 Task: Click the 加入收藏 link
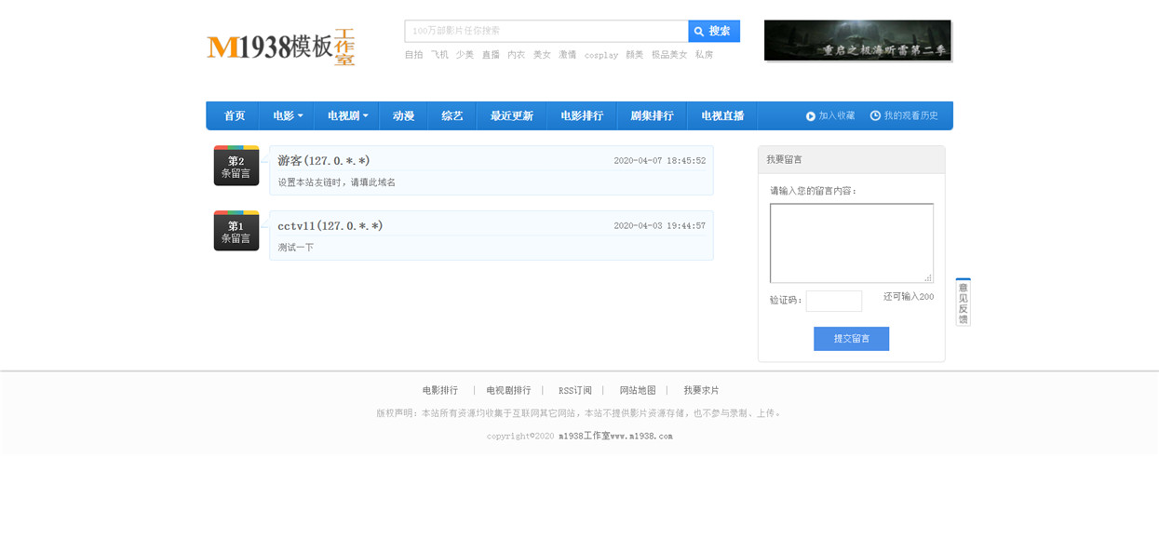click(x=837, y=116)
